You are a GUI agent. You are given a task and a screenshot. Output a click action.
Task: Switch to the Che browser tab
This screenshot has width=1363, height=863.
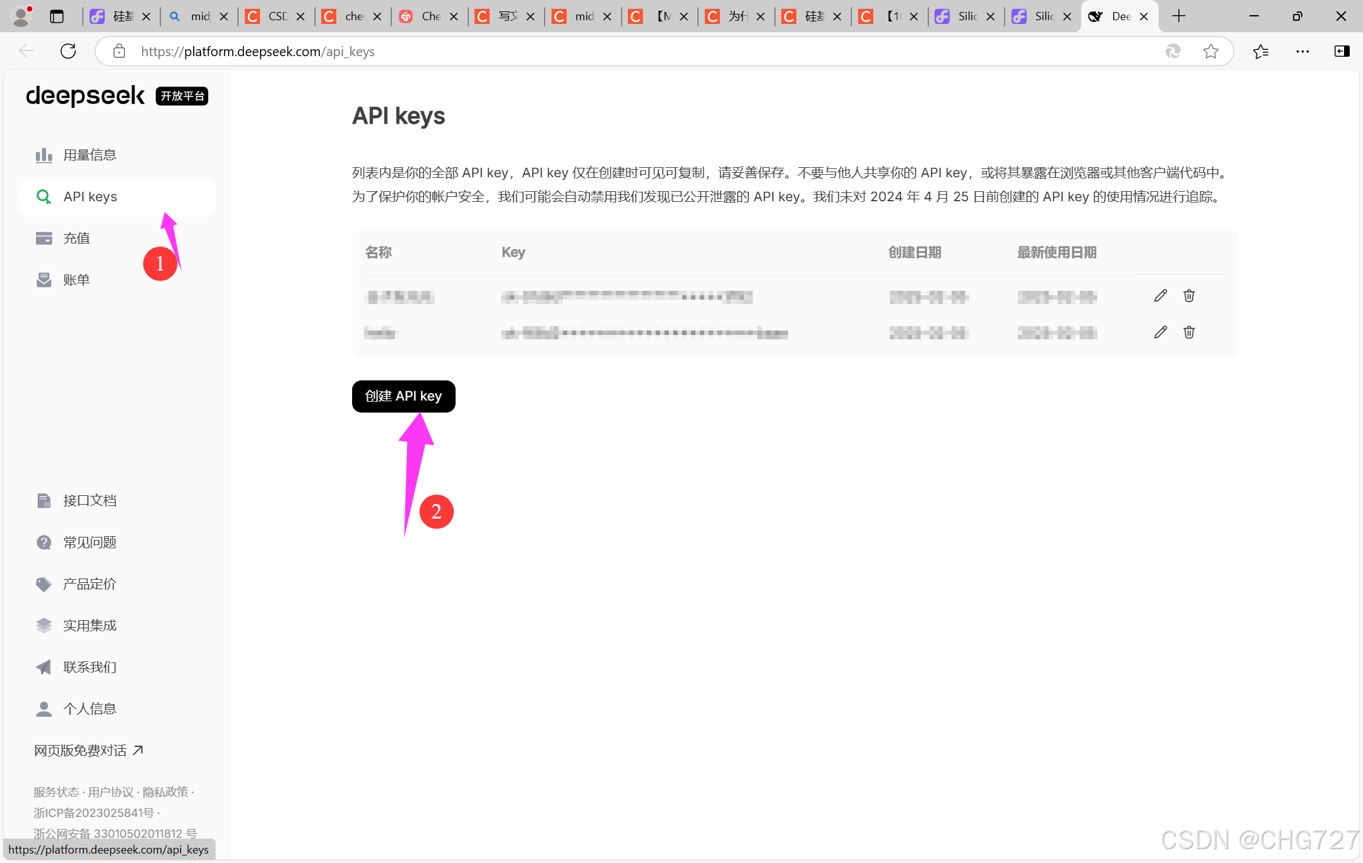(x=430, y=16)
